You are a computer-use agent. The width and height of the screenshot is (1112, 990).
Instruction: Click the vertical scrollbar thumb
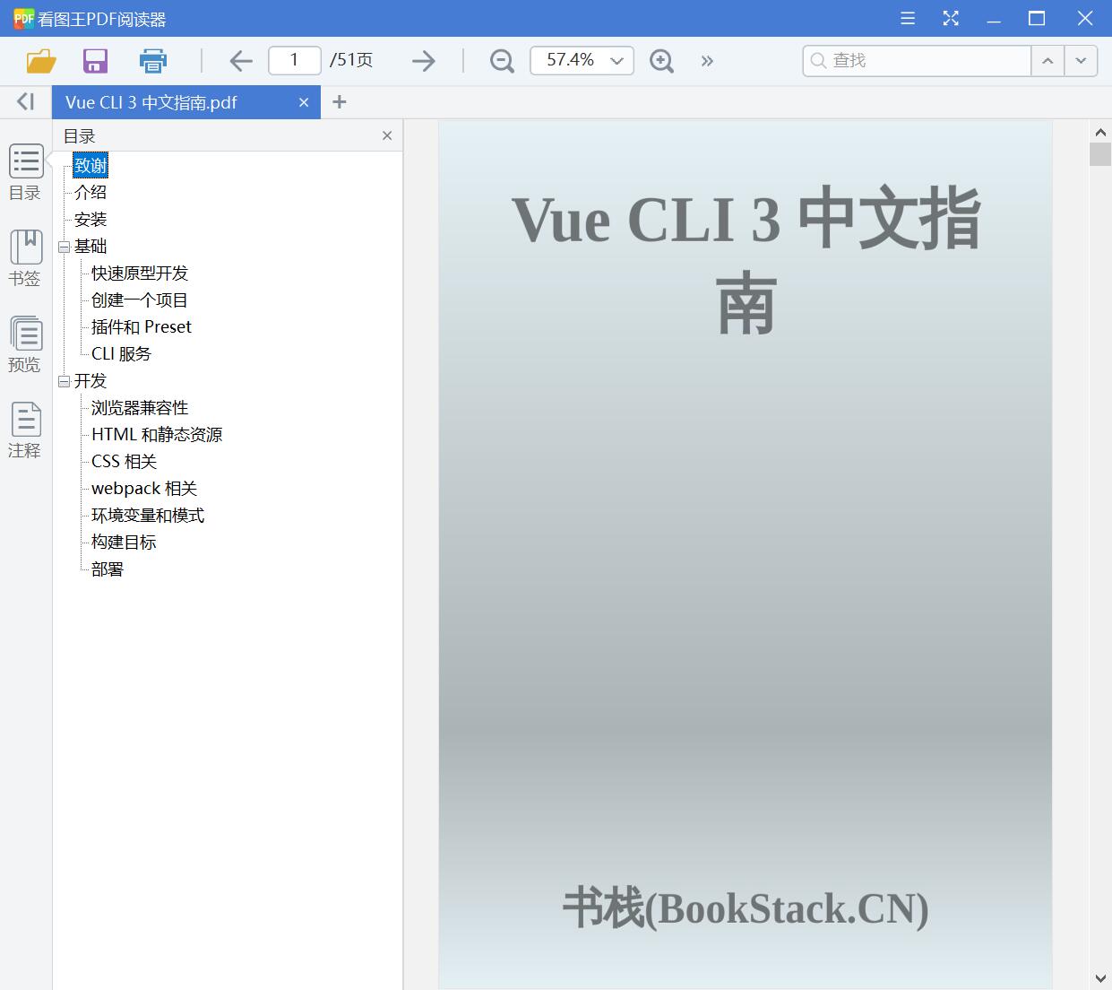(x=1100, y=153)
